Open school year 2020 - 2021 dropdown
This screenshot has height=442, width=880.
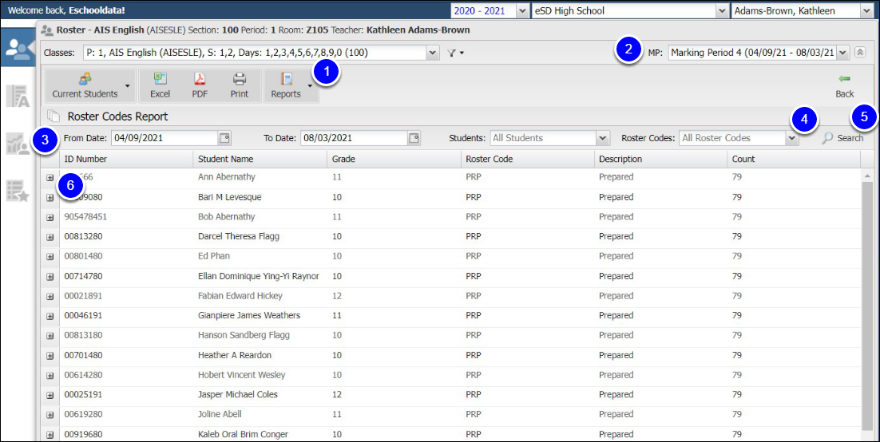pos(522,10)
